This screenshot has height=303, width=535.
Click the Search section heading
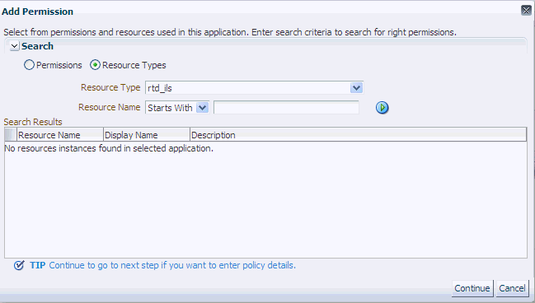point(37,46)
